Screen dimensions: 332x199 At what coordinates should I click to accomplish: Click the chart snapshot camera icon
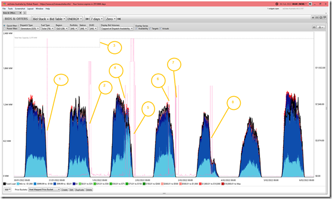coord(314,27)
